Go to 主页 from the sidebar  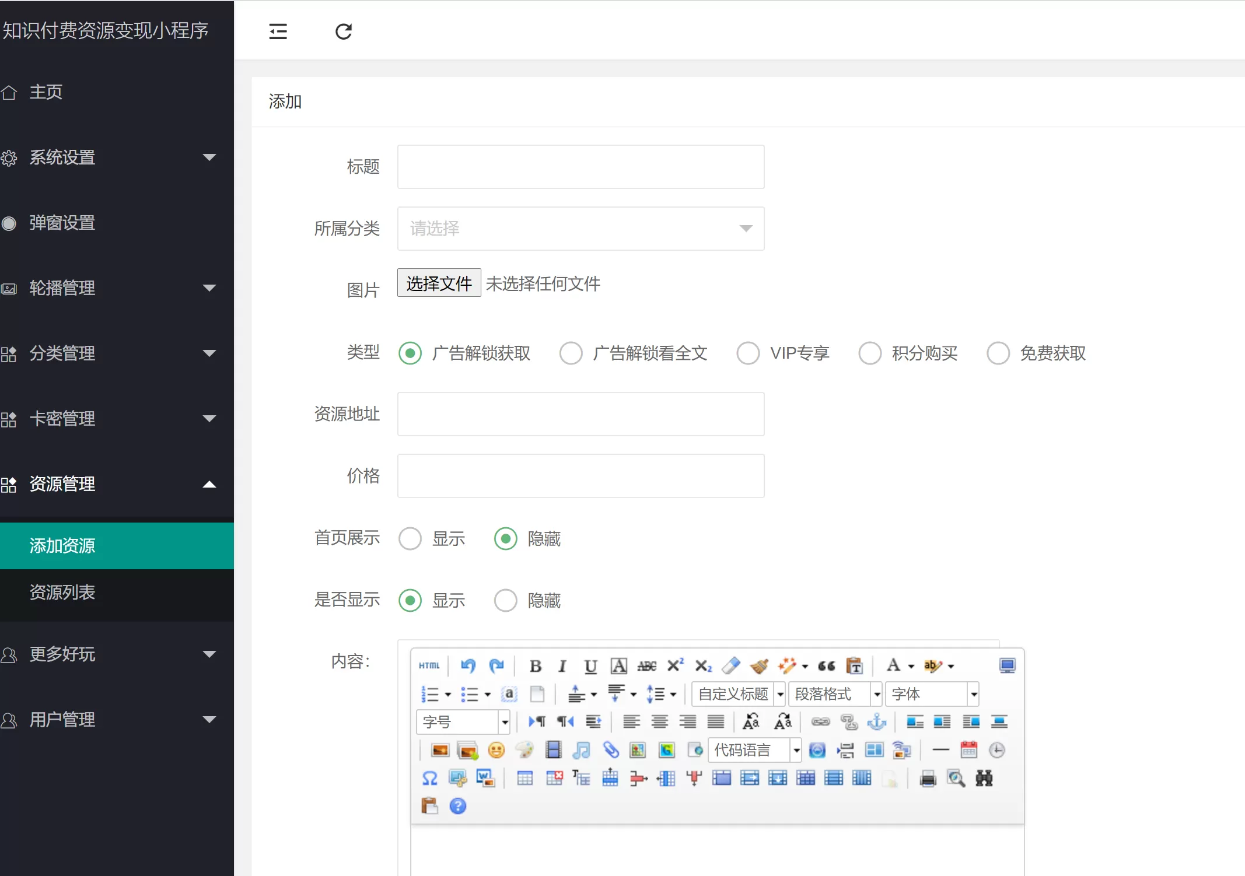pos(46,92)
